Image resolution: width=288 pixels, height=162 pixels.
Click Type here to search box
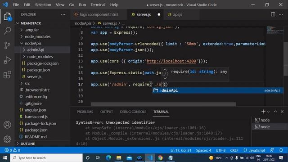point(46,158)
